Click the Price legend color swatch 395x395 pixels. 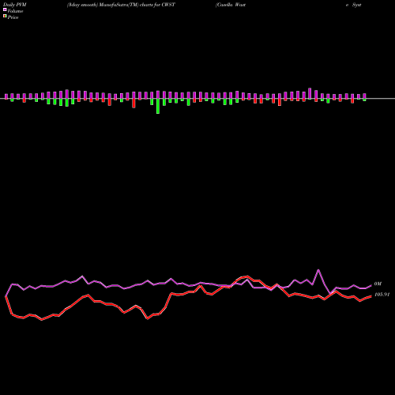click(x=5, y=17)
